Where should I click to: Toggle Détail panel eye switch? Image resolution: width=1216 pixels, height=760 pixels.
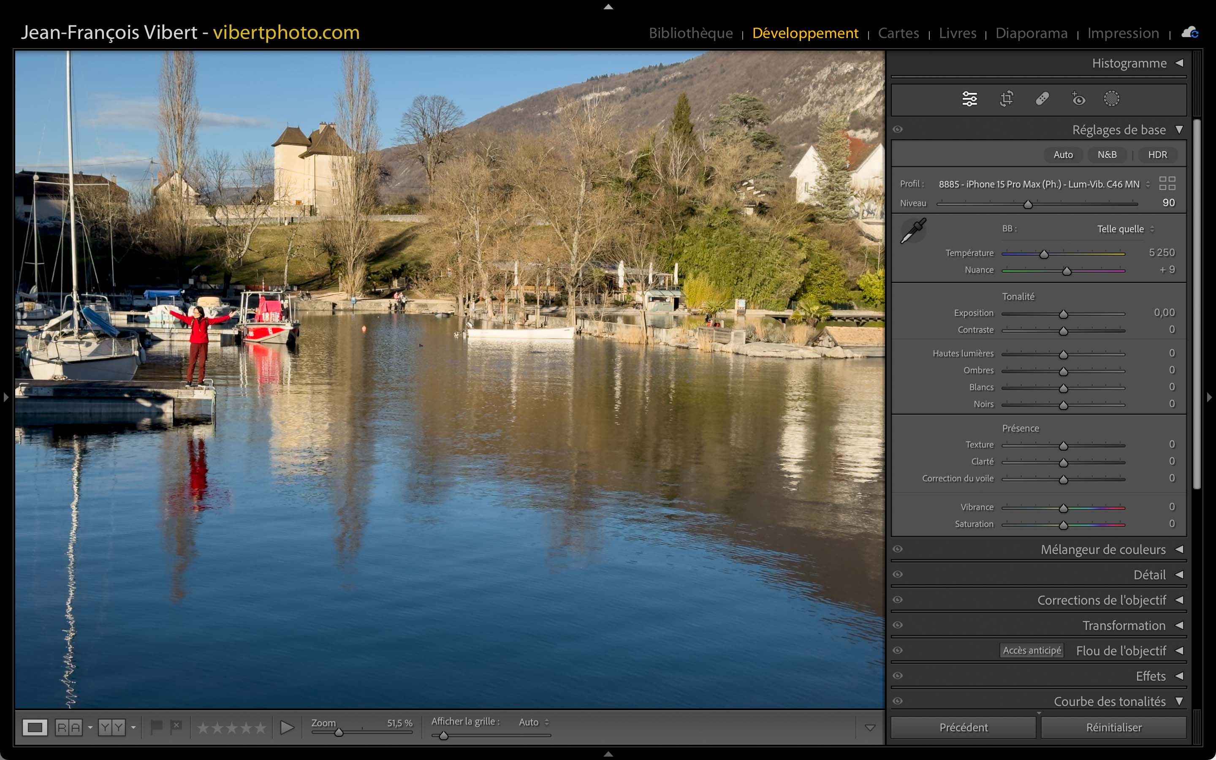pyautogui.click(x=898, y=574)
